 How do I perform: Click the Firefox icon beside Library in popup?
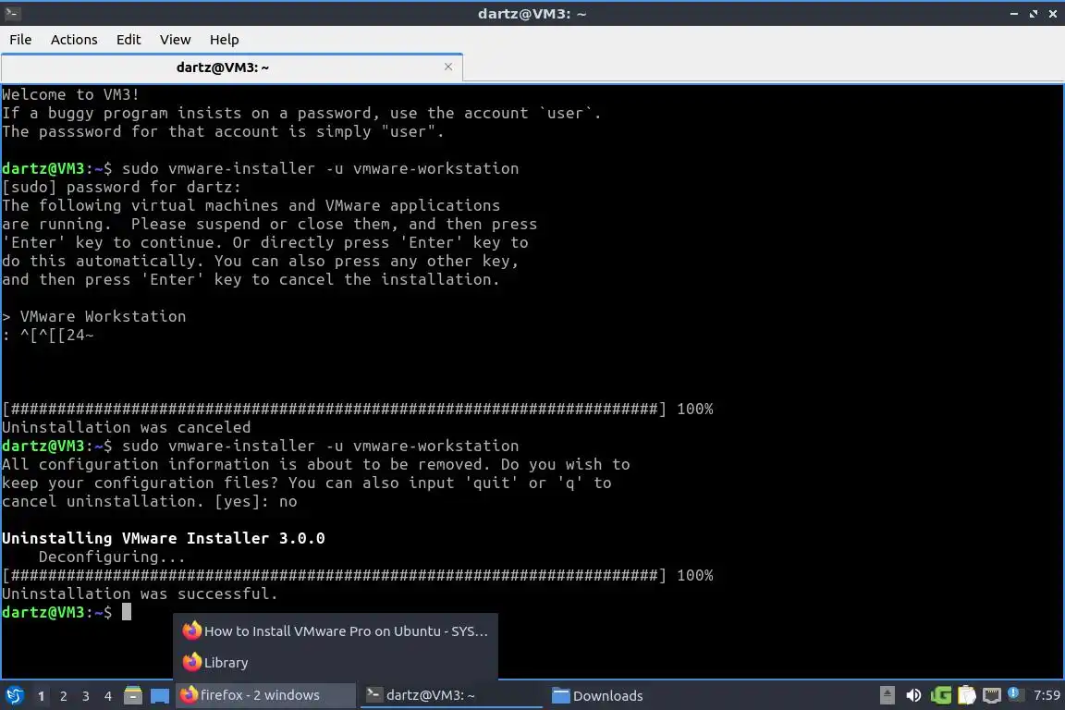[192, 662]
